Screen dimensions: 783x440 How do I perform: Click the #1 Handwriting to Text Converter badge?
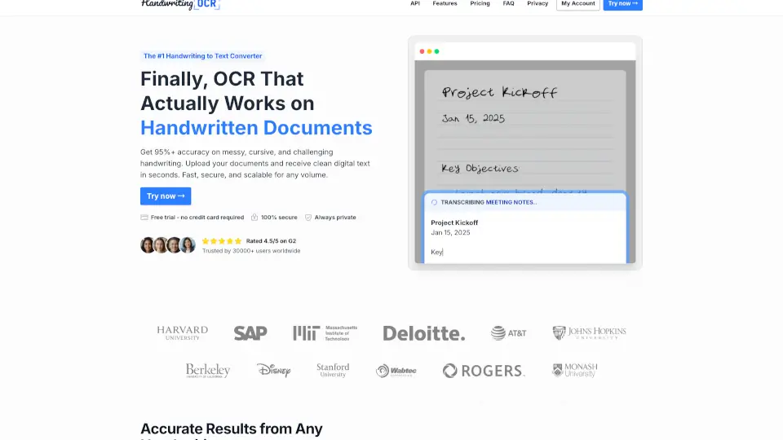coord(203,56)
